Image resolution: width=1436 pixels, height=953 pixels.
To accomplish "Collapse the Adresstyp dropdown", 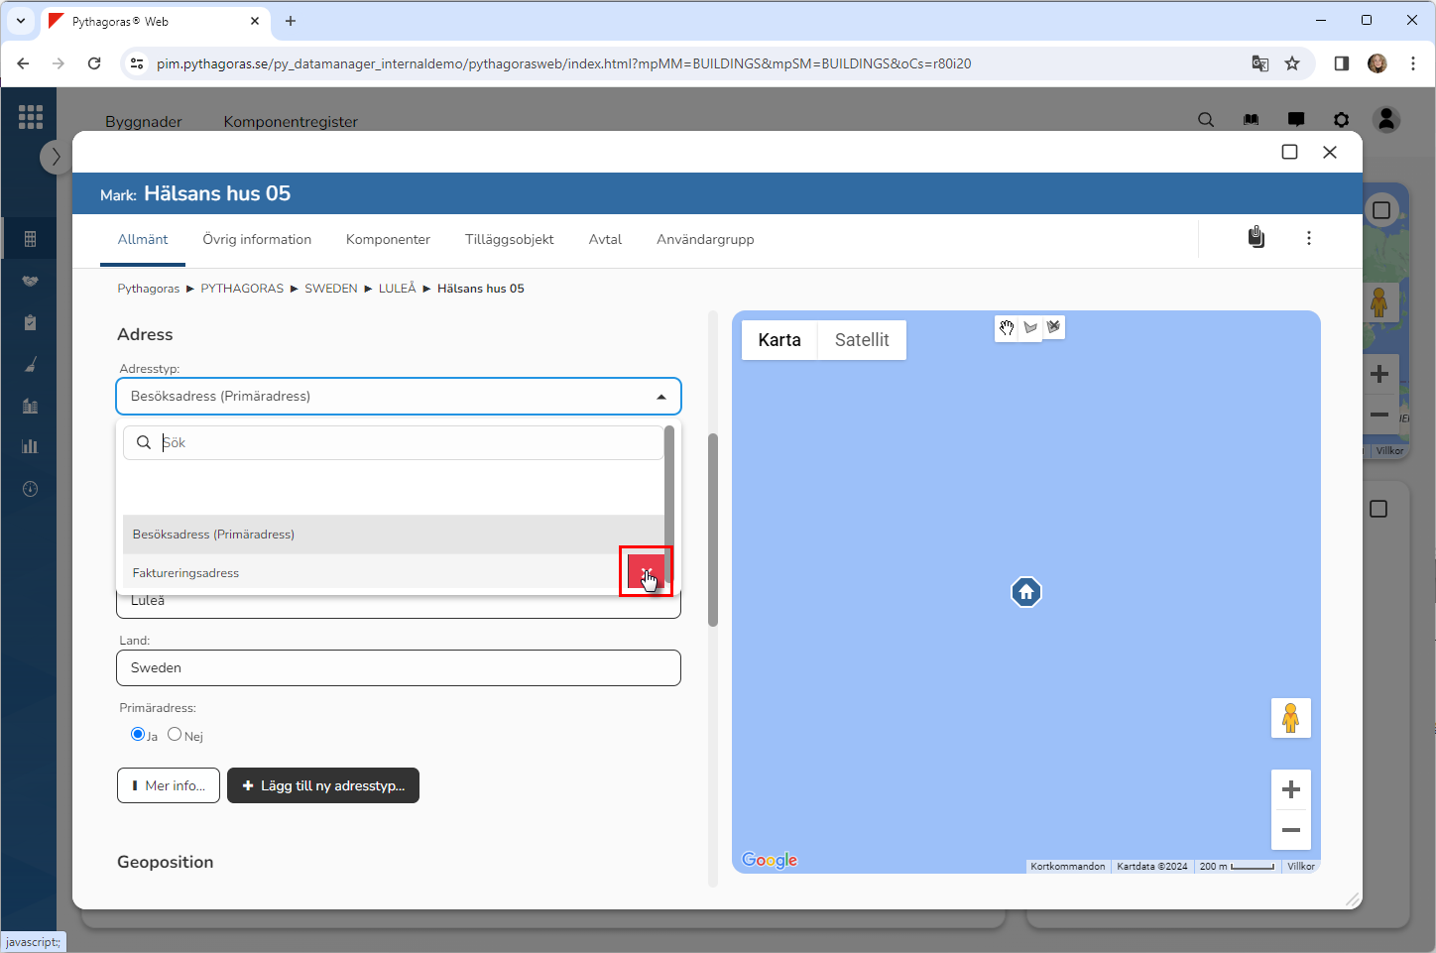I will [661, 397].
